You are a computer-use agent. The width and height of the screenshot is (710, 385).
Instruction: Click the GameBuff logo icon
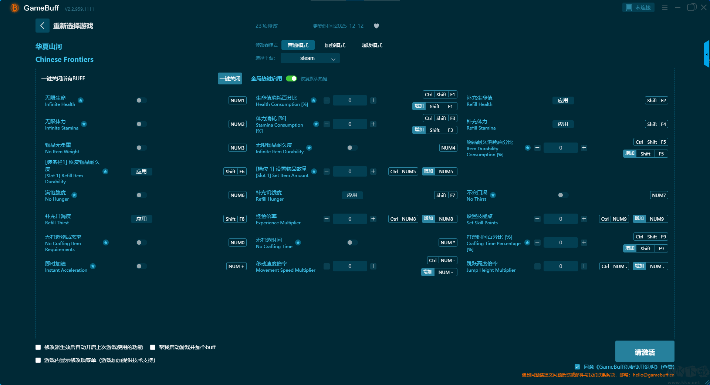(x=14, y=8)
